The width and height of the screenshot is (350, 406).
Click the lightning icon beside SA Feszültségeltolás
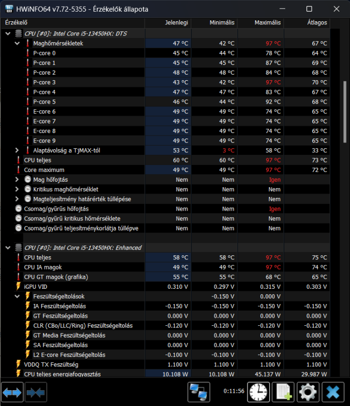click(27, 345)
